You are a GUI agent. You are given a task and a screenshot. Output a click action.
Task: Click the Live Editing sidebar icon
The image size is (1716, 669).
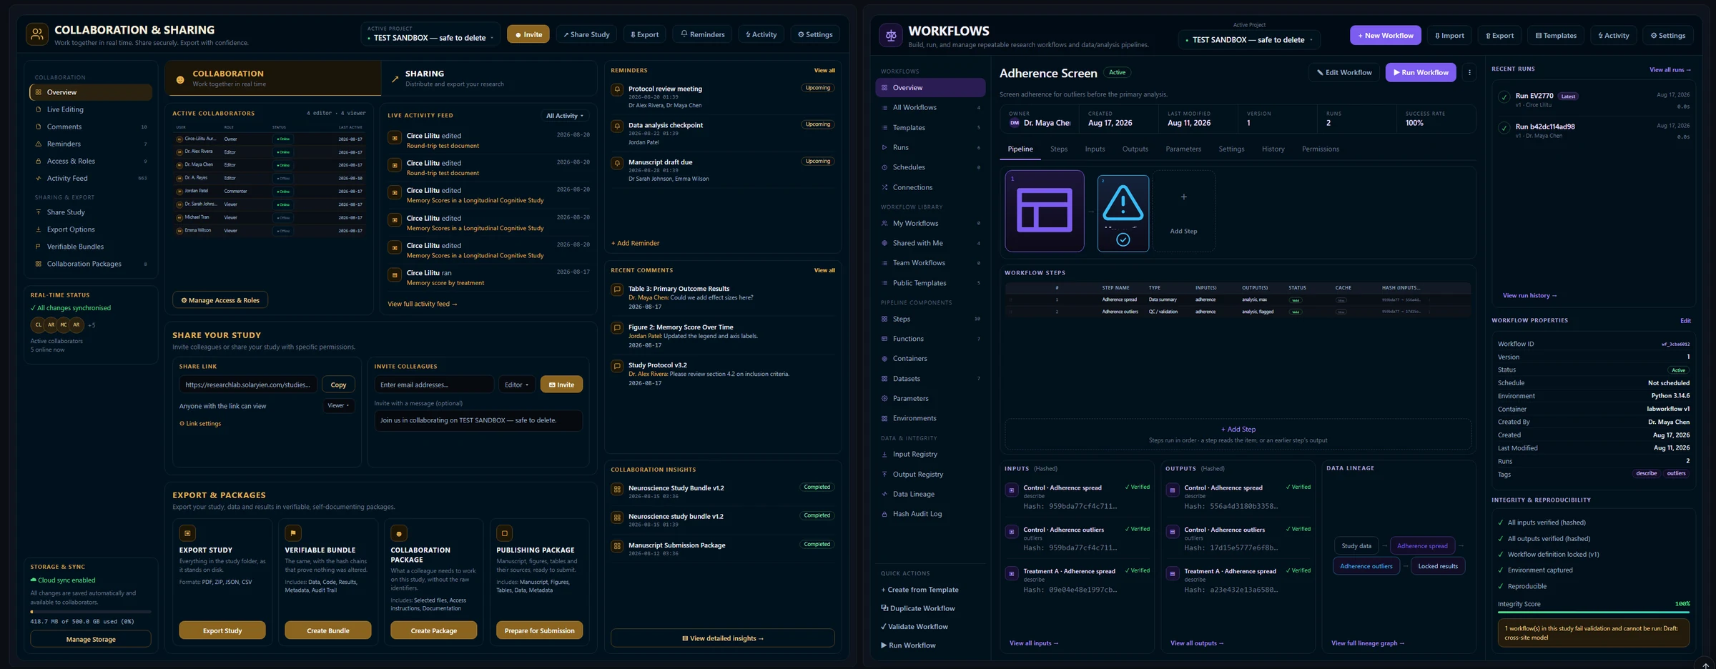coord(38,109)
